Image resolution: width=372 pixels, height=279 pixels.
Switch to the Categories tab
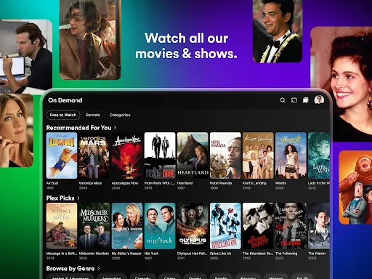coord(120,115)
